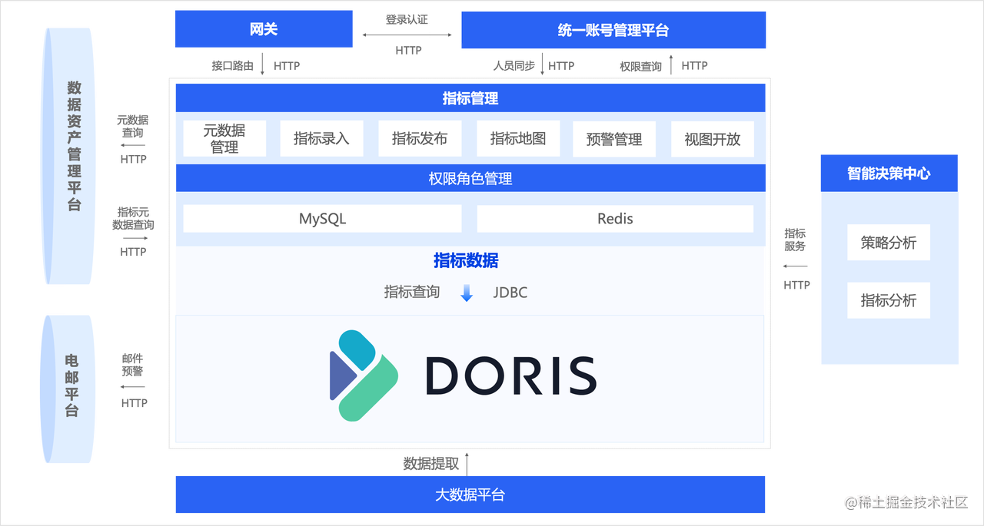This screenshot has width=984, height=526.
Task: Click the 指标服务 label
Action: tap(795, 240)
